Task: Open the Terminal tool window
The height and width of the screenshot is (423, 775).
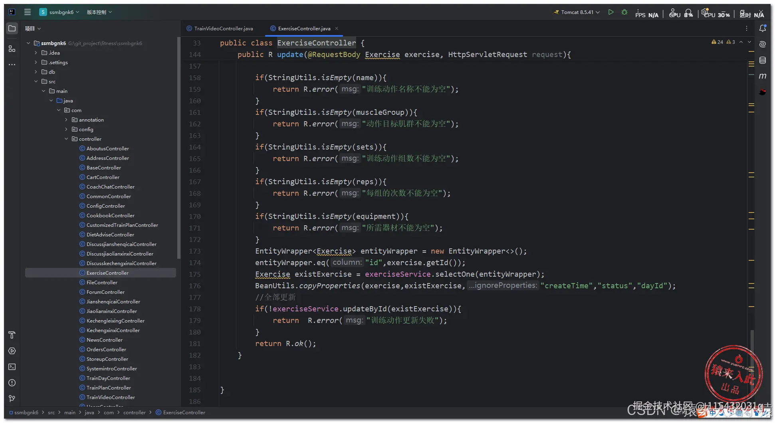Action: click(12, 367)
